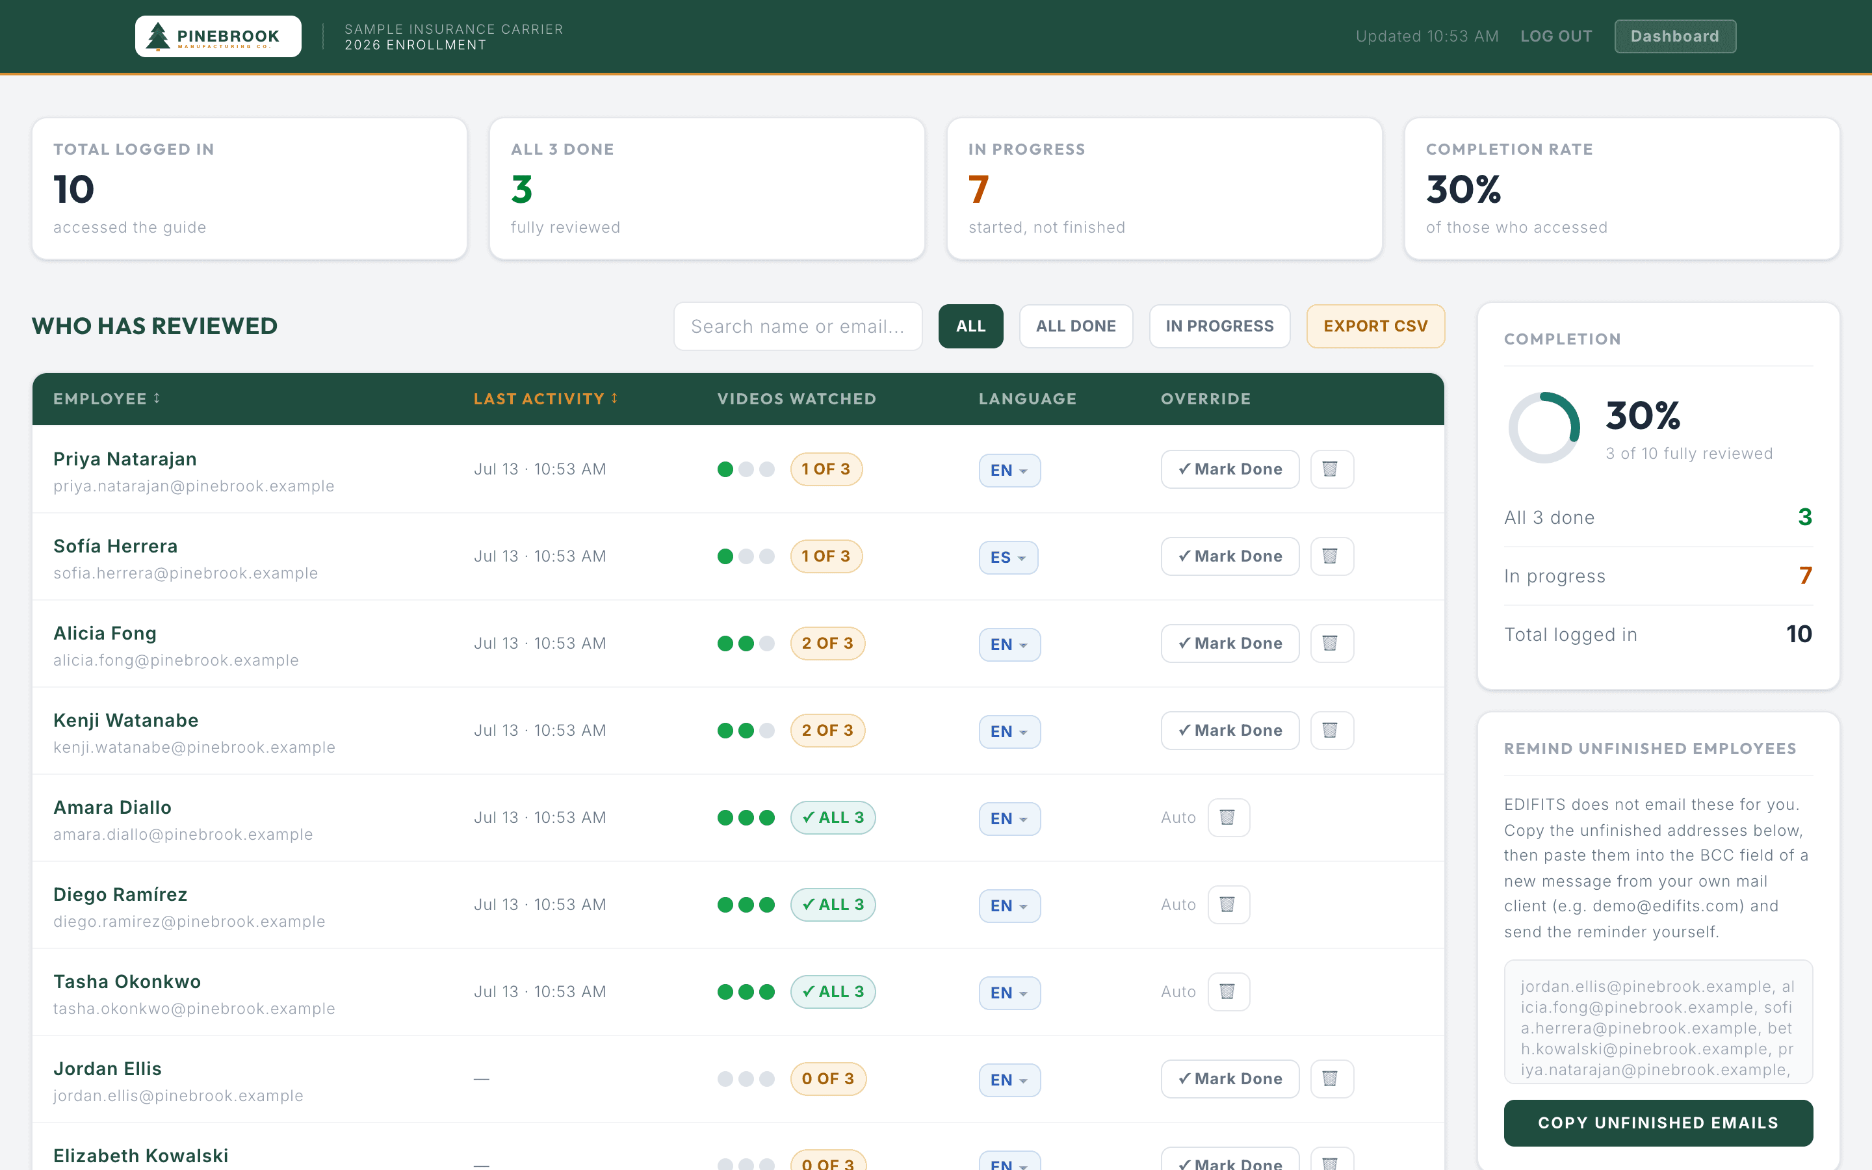Viewport: 1872px width, 1170px height.
Task: Sort by Last Activity column
Action: coord(545,398)
